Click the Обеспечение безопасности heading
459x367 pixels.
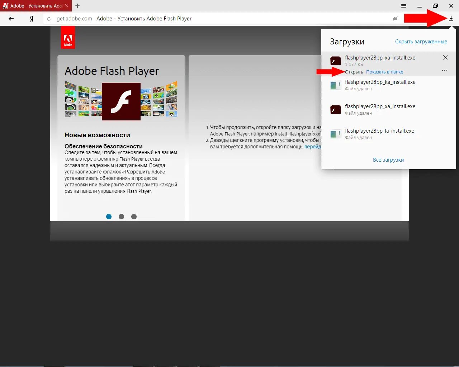coord(103,146)
